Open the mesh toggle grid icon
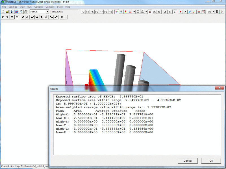 click(130, 12)
